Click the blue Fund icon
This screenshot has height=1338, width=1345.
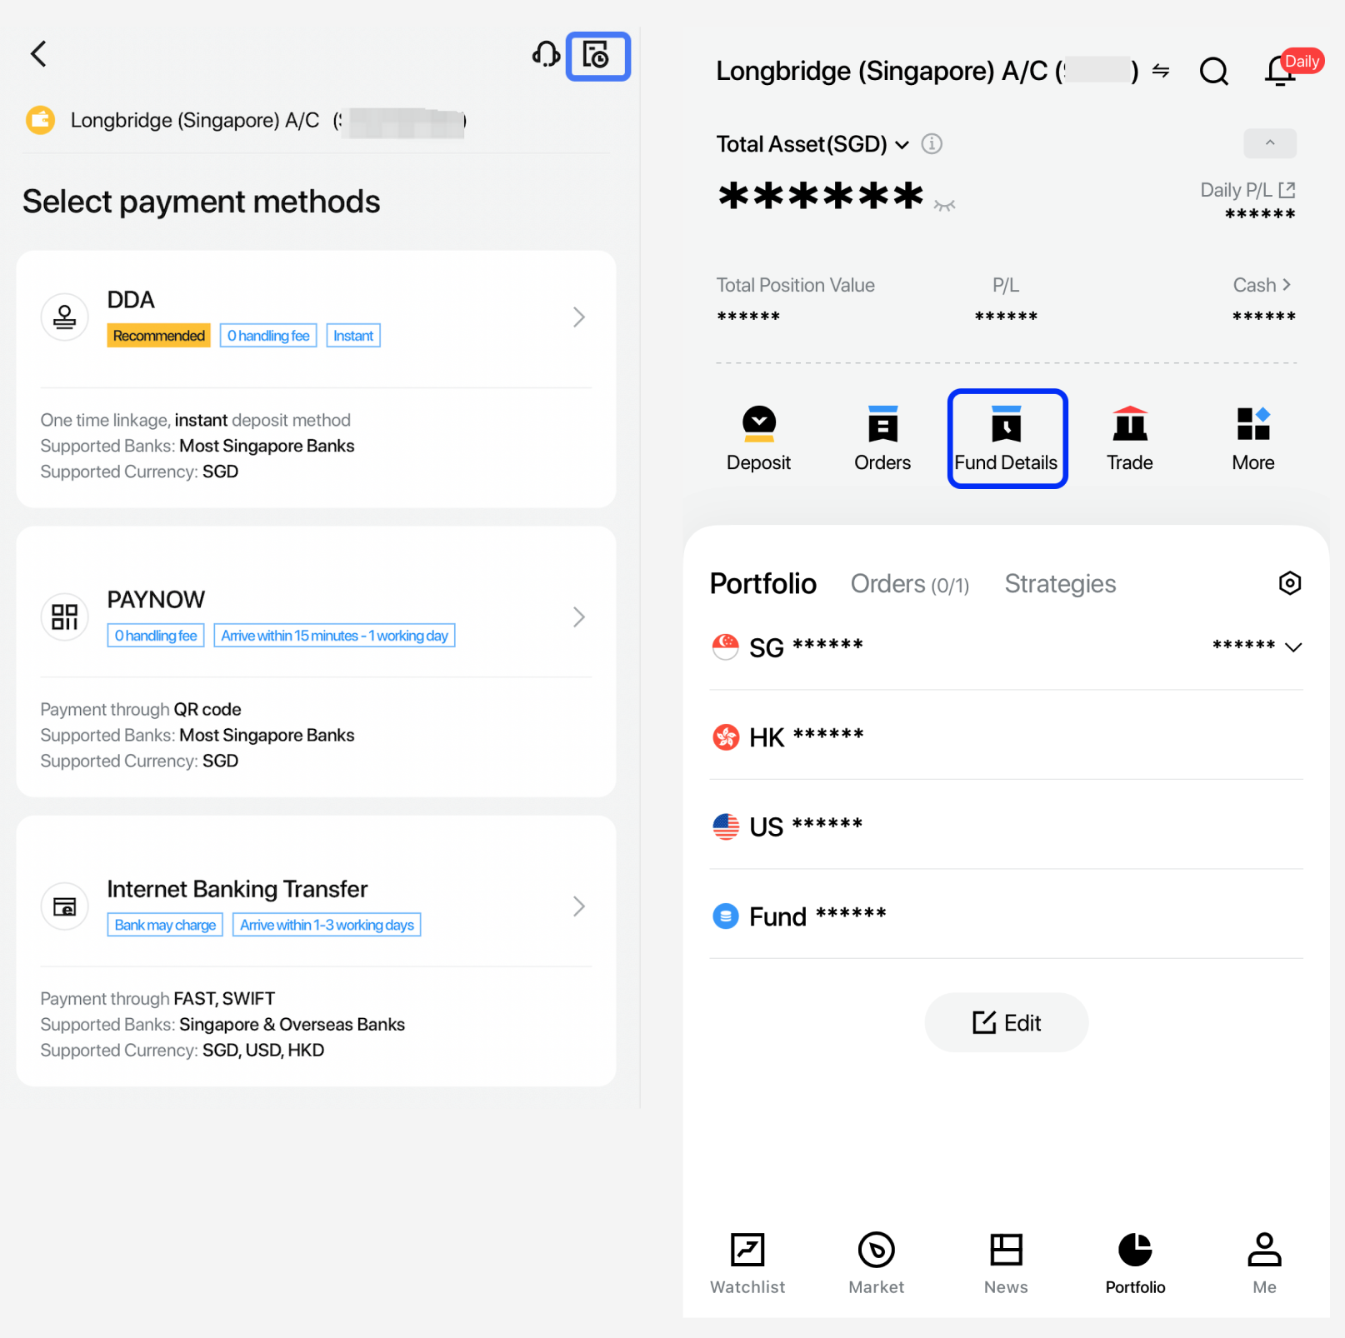[x=726, y=916]
